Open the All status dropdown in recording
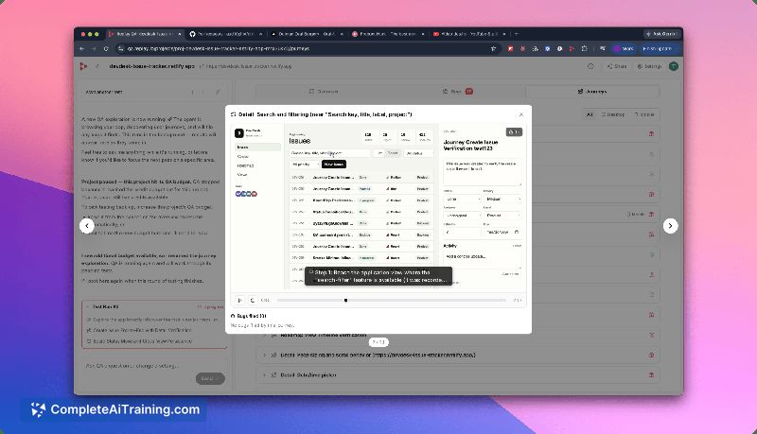 tap(418, 153)
